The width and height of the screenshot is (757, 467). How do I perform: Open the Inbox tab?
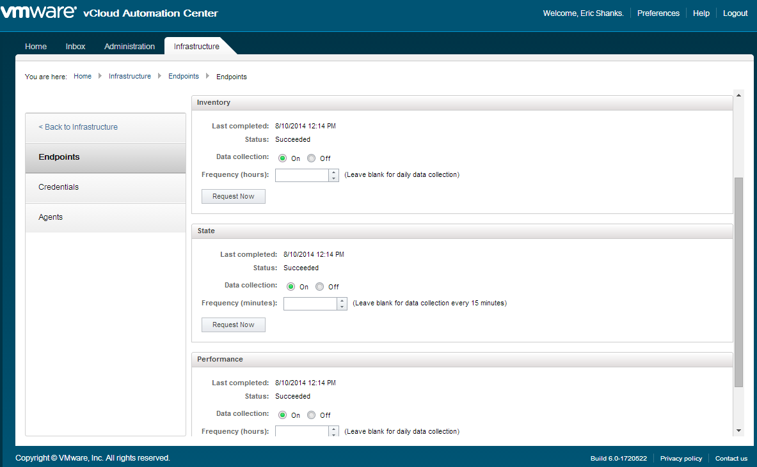(76, 47)
